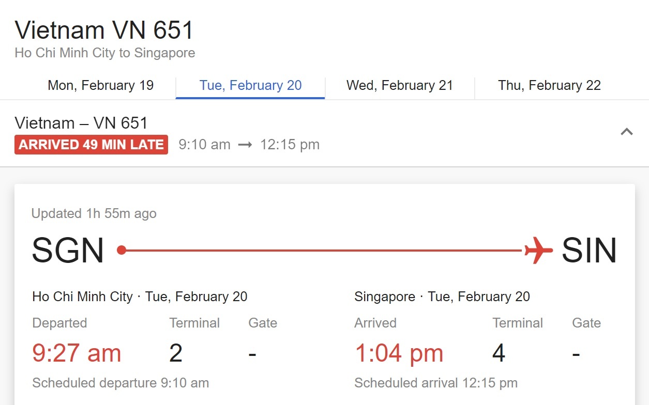Click the Terminal 4 arrival value
The height and width of the screenshot is (405, 649).
[498, 353]
